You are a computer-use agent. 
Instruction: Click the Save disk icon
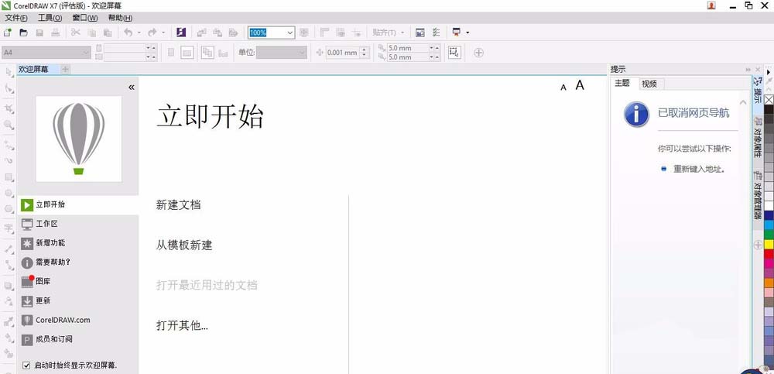pyautogui.click(x=39, y=33)
